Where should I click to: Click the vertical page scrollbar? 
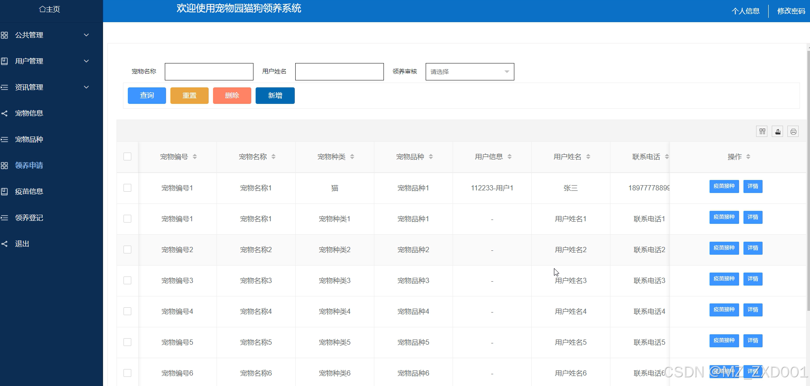pos(808,180)
